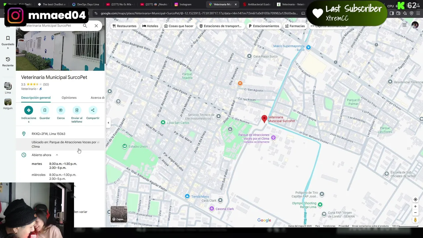This screenshot has height=238, width=423.
Task: Click the show my location button
Action: click(x=415, y=199)
